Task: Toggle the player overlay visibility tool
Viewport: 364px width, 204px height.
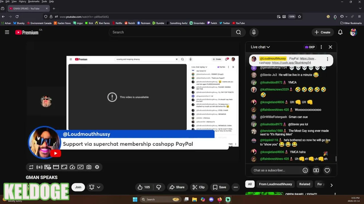Action: 48,167
